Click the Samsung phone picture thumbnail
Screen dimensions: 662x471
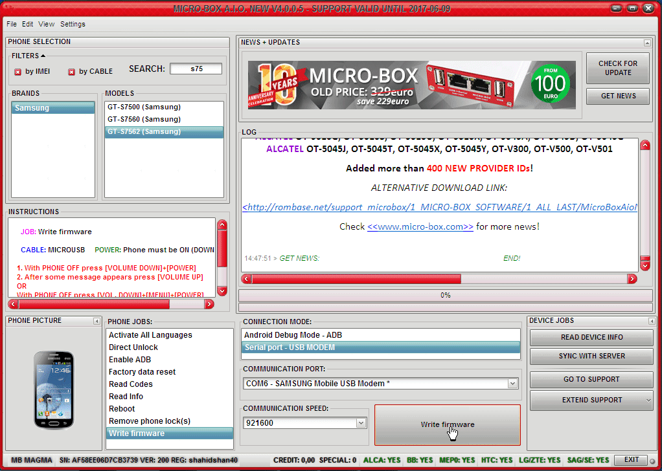click(x=54, y=390)
